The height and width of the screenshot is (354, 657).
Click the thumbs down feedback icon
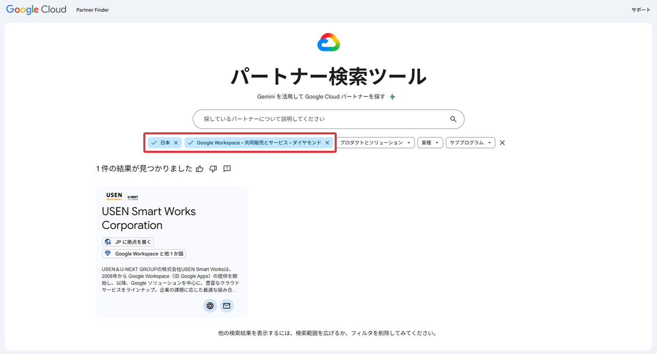click(213, 169)
